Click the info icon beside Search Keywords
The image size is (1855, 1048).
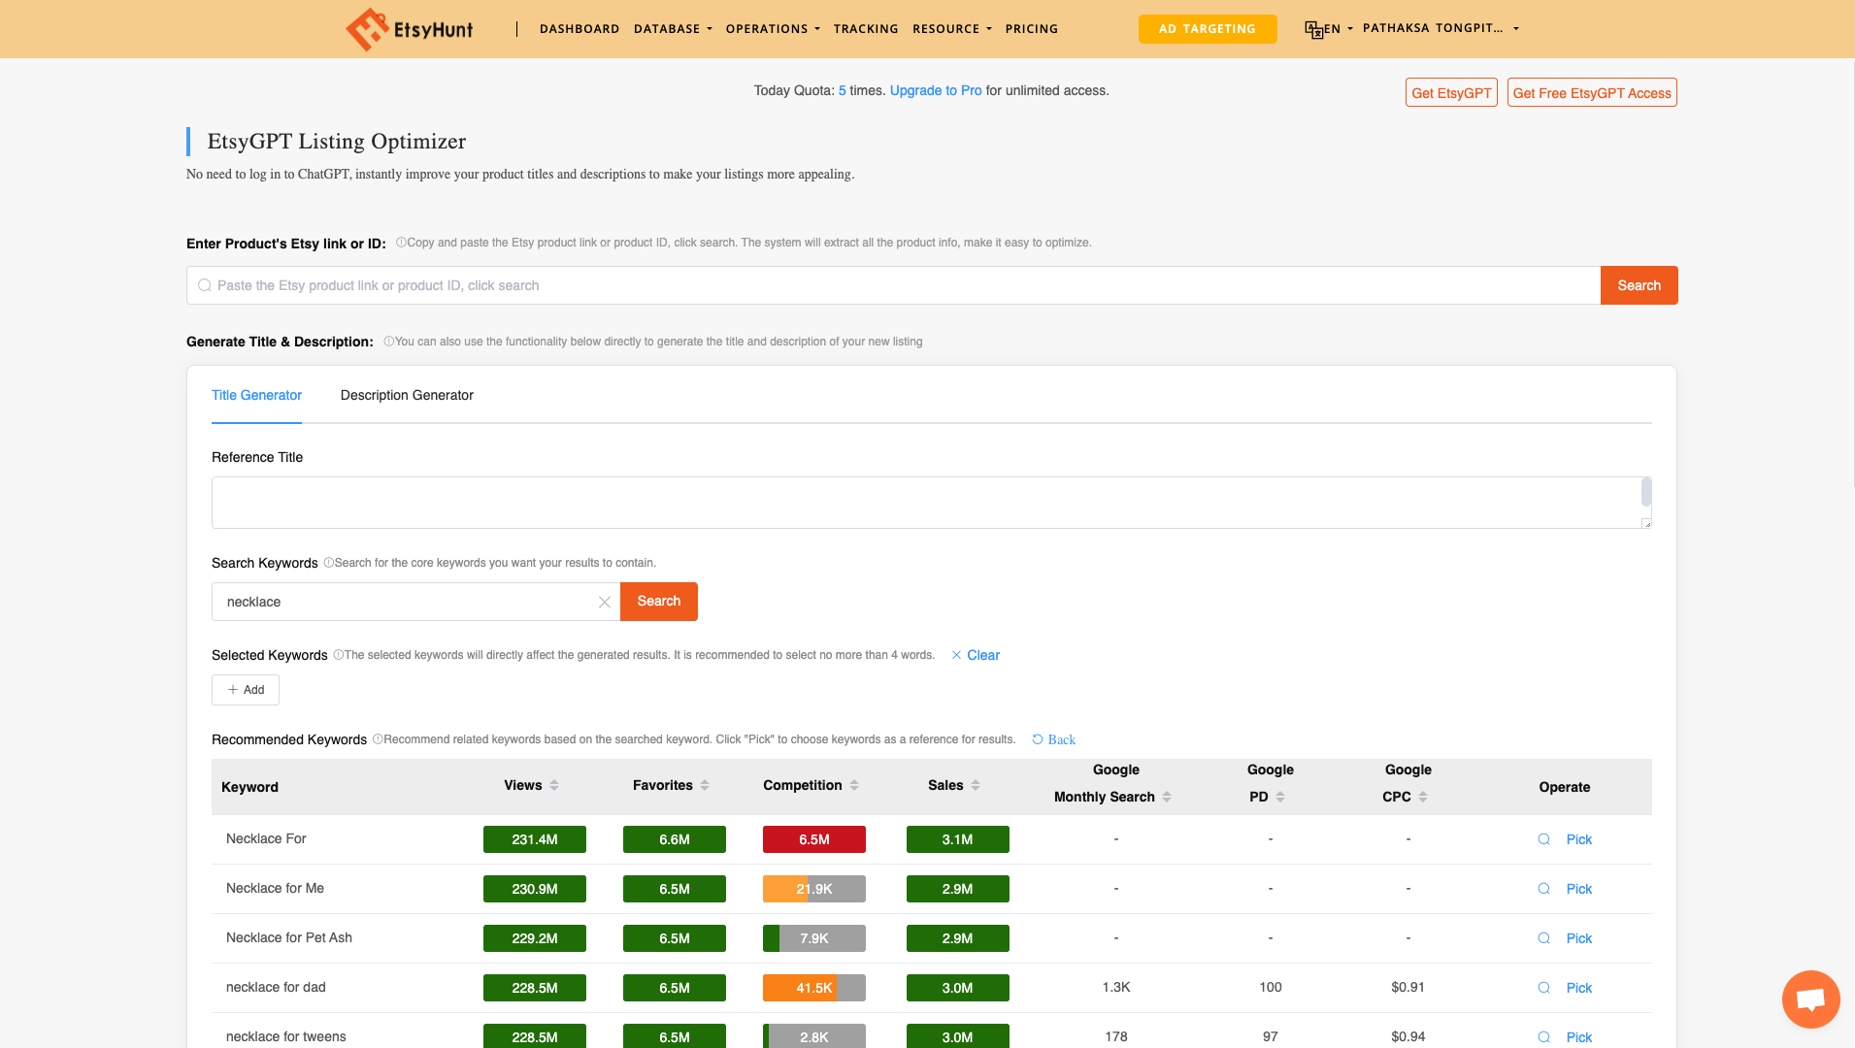point(328,563)
